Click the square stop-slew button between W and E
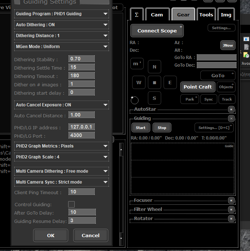The width and height of the screenshot is (250, 251). 155,83
